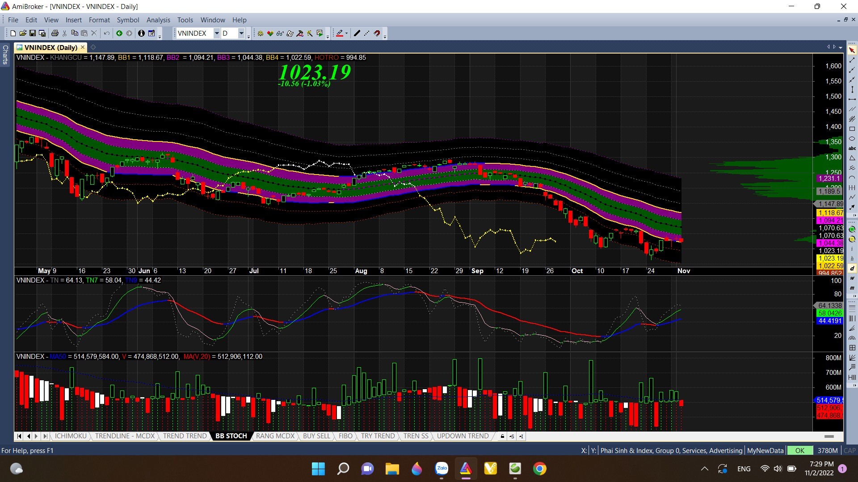Click the Open file folder icon
This screenshot has width=858, height=482.
tap(23, 33)
